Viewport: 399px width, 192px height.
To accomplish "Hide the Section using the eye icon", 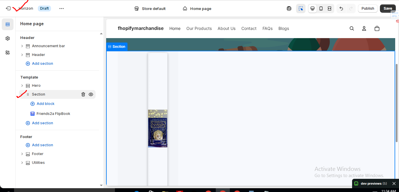I will (91, 94).
